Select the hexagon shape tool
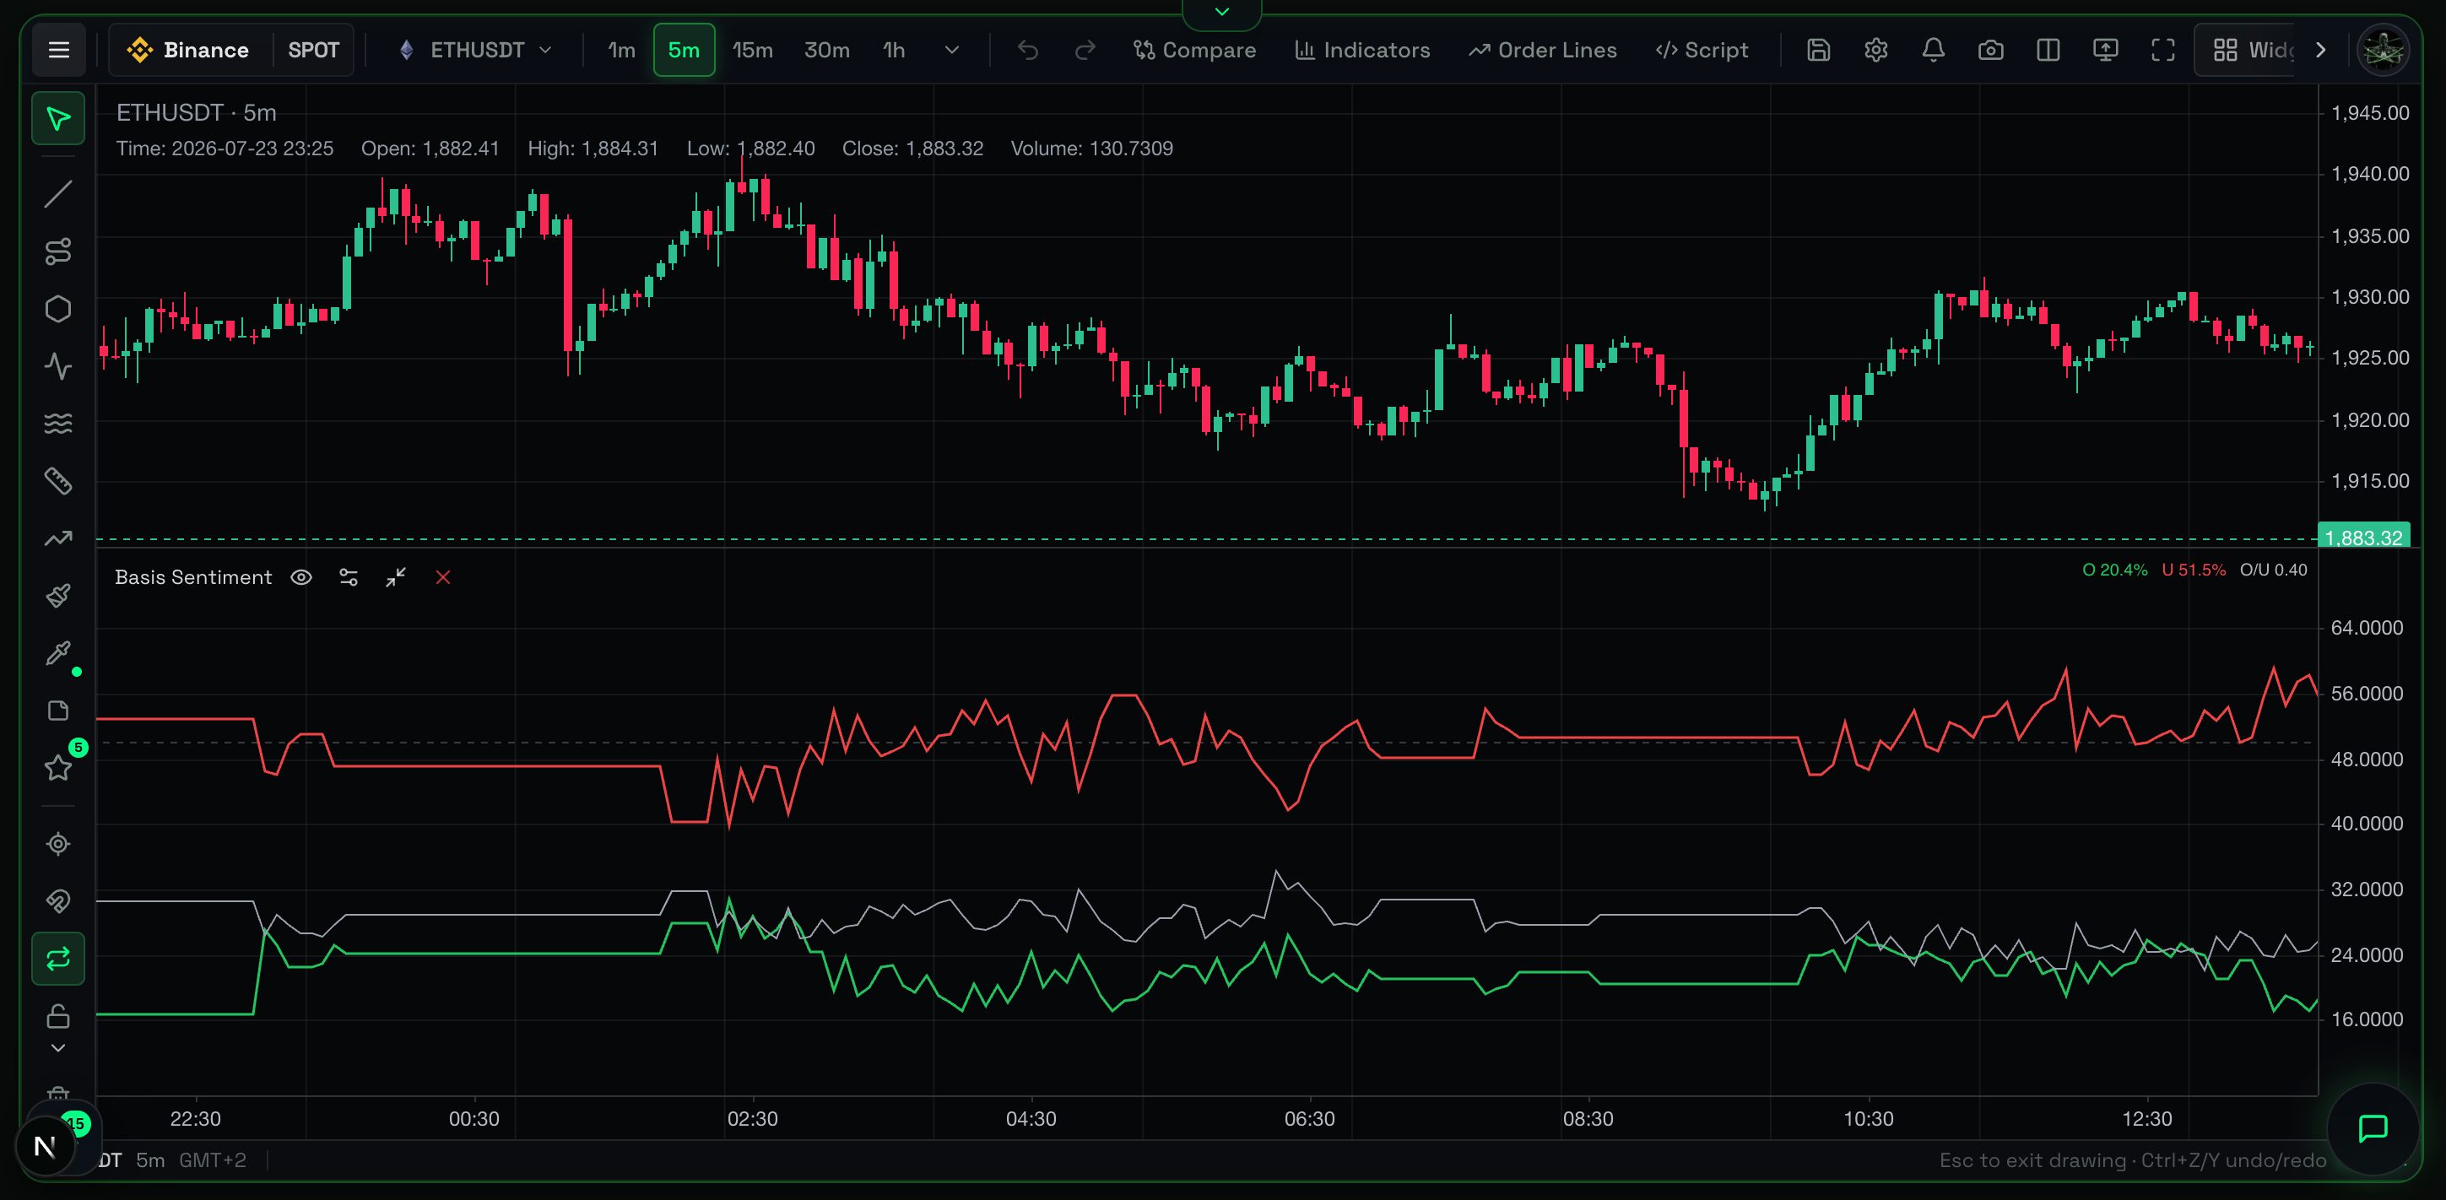 59,310
